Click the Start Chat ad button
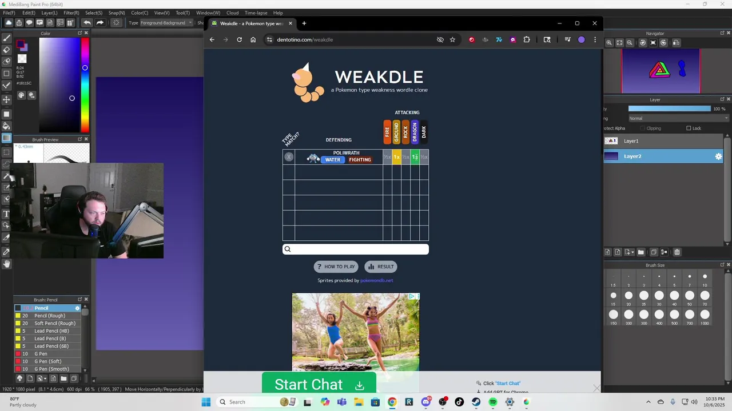The width and height of the screenshot is (732, 411). click(x=319, y=384)
